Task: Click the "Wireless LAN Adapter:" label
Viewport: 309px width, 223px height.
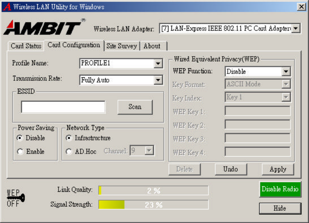Action: pyautogui.click(x=124, y=29)
